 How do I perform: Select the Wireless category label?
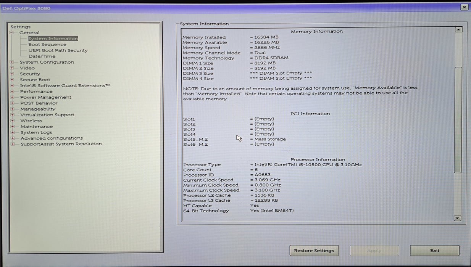31,121
